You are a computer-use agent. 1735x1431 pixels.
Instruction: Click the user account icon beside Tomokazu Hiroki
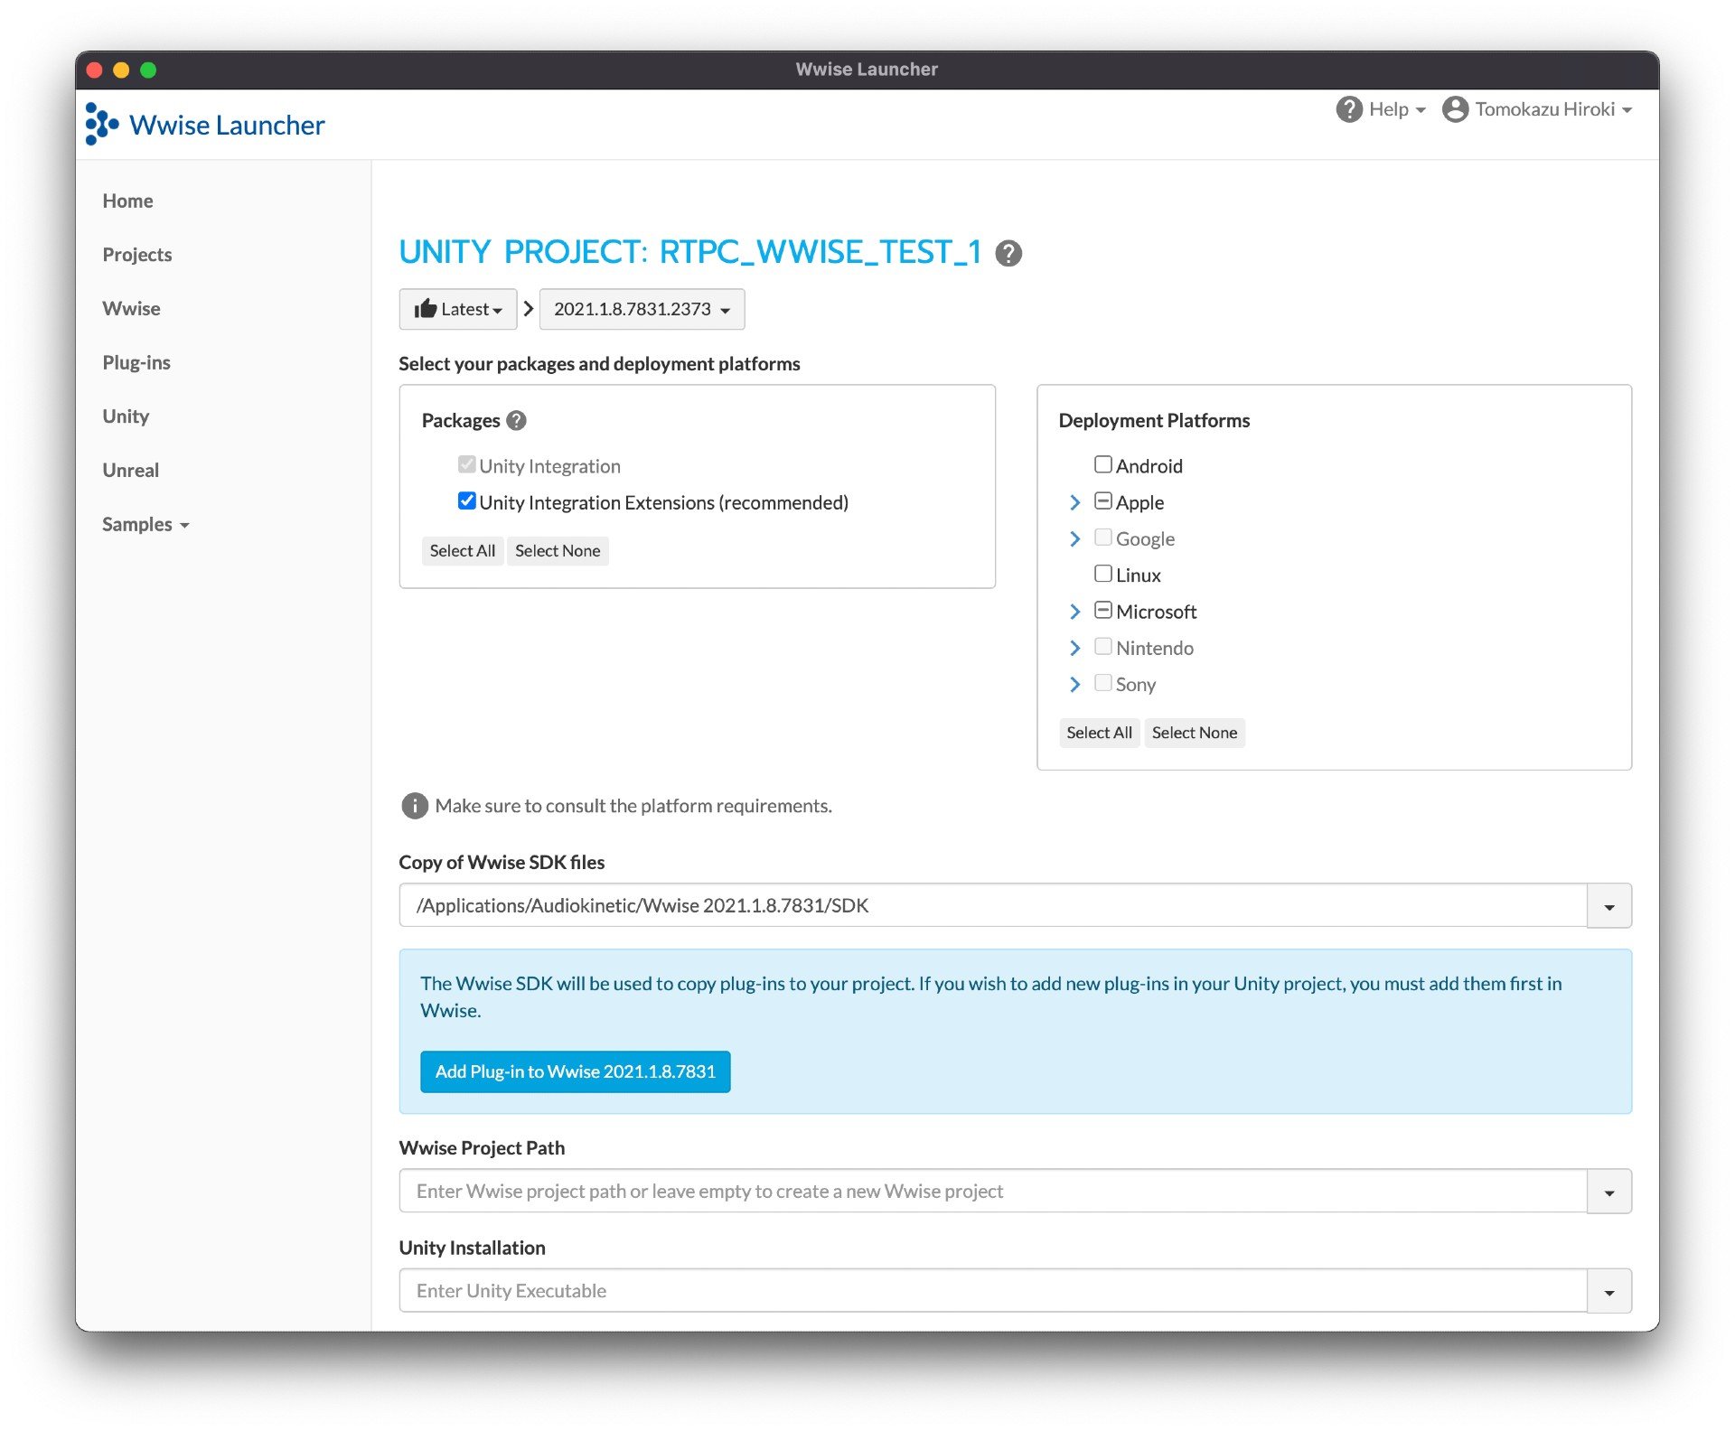1454,108
